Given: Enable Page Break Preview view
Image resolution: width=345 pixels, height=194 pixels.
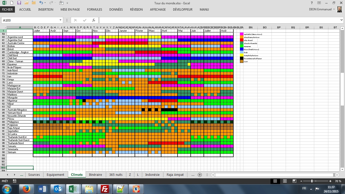Looking at the screenshot, I should (294, 181).
